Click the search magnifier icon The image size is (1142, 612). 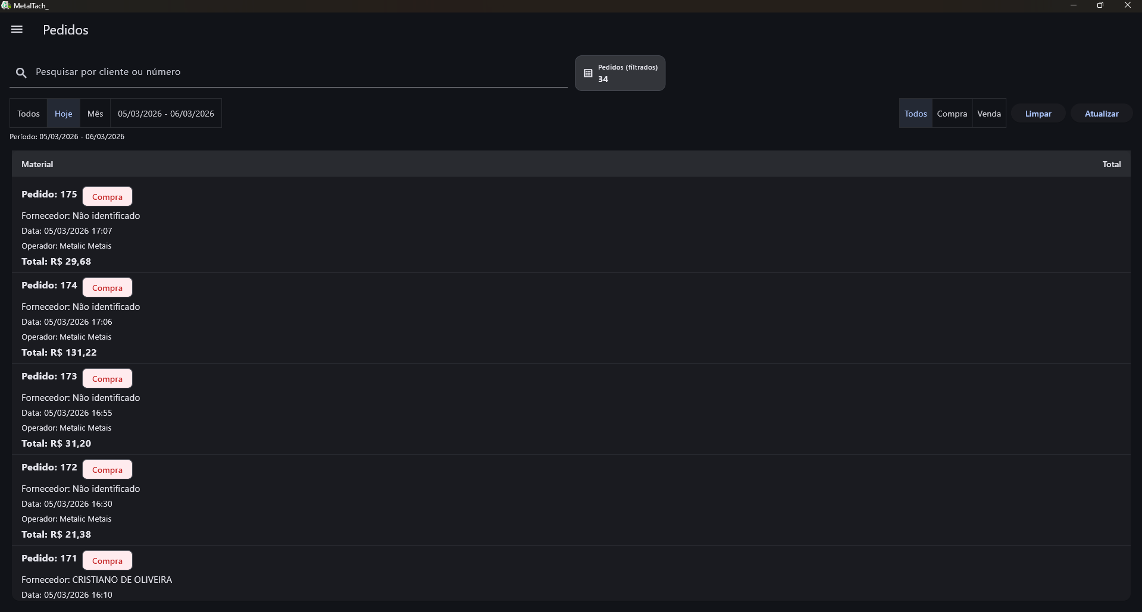[x=21, y=73]
